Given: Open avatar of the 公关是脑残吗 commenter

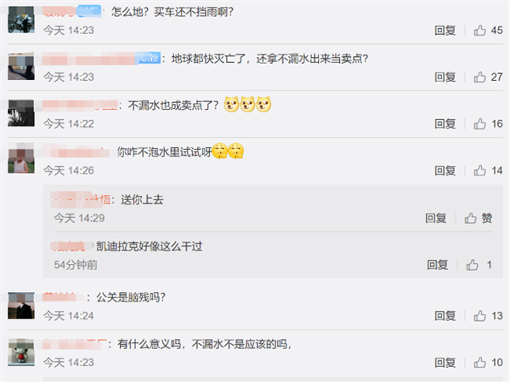Looking at the screenshot, I should 21,305.
